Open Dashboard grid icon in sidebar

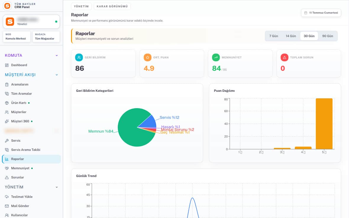click(x=7, y=65)
